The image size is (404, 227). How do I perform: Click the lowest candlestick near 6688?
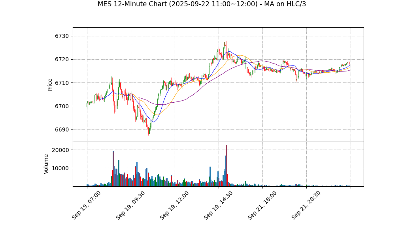[149, 131]
